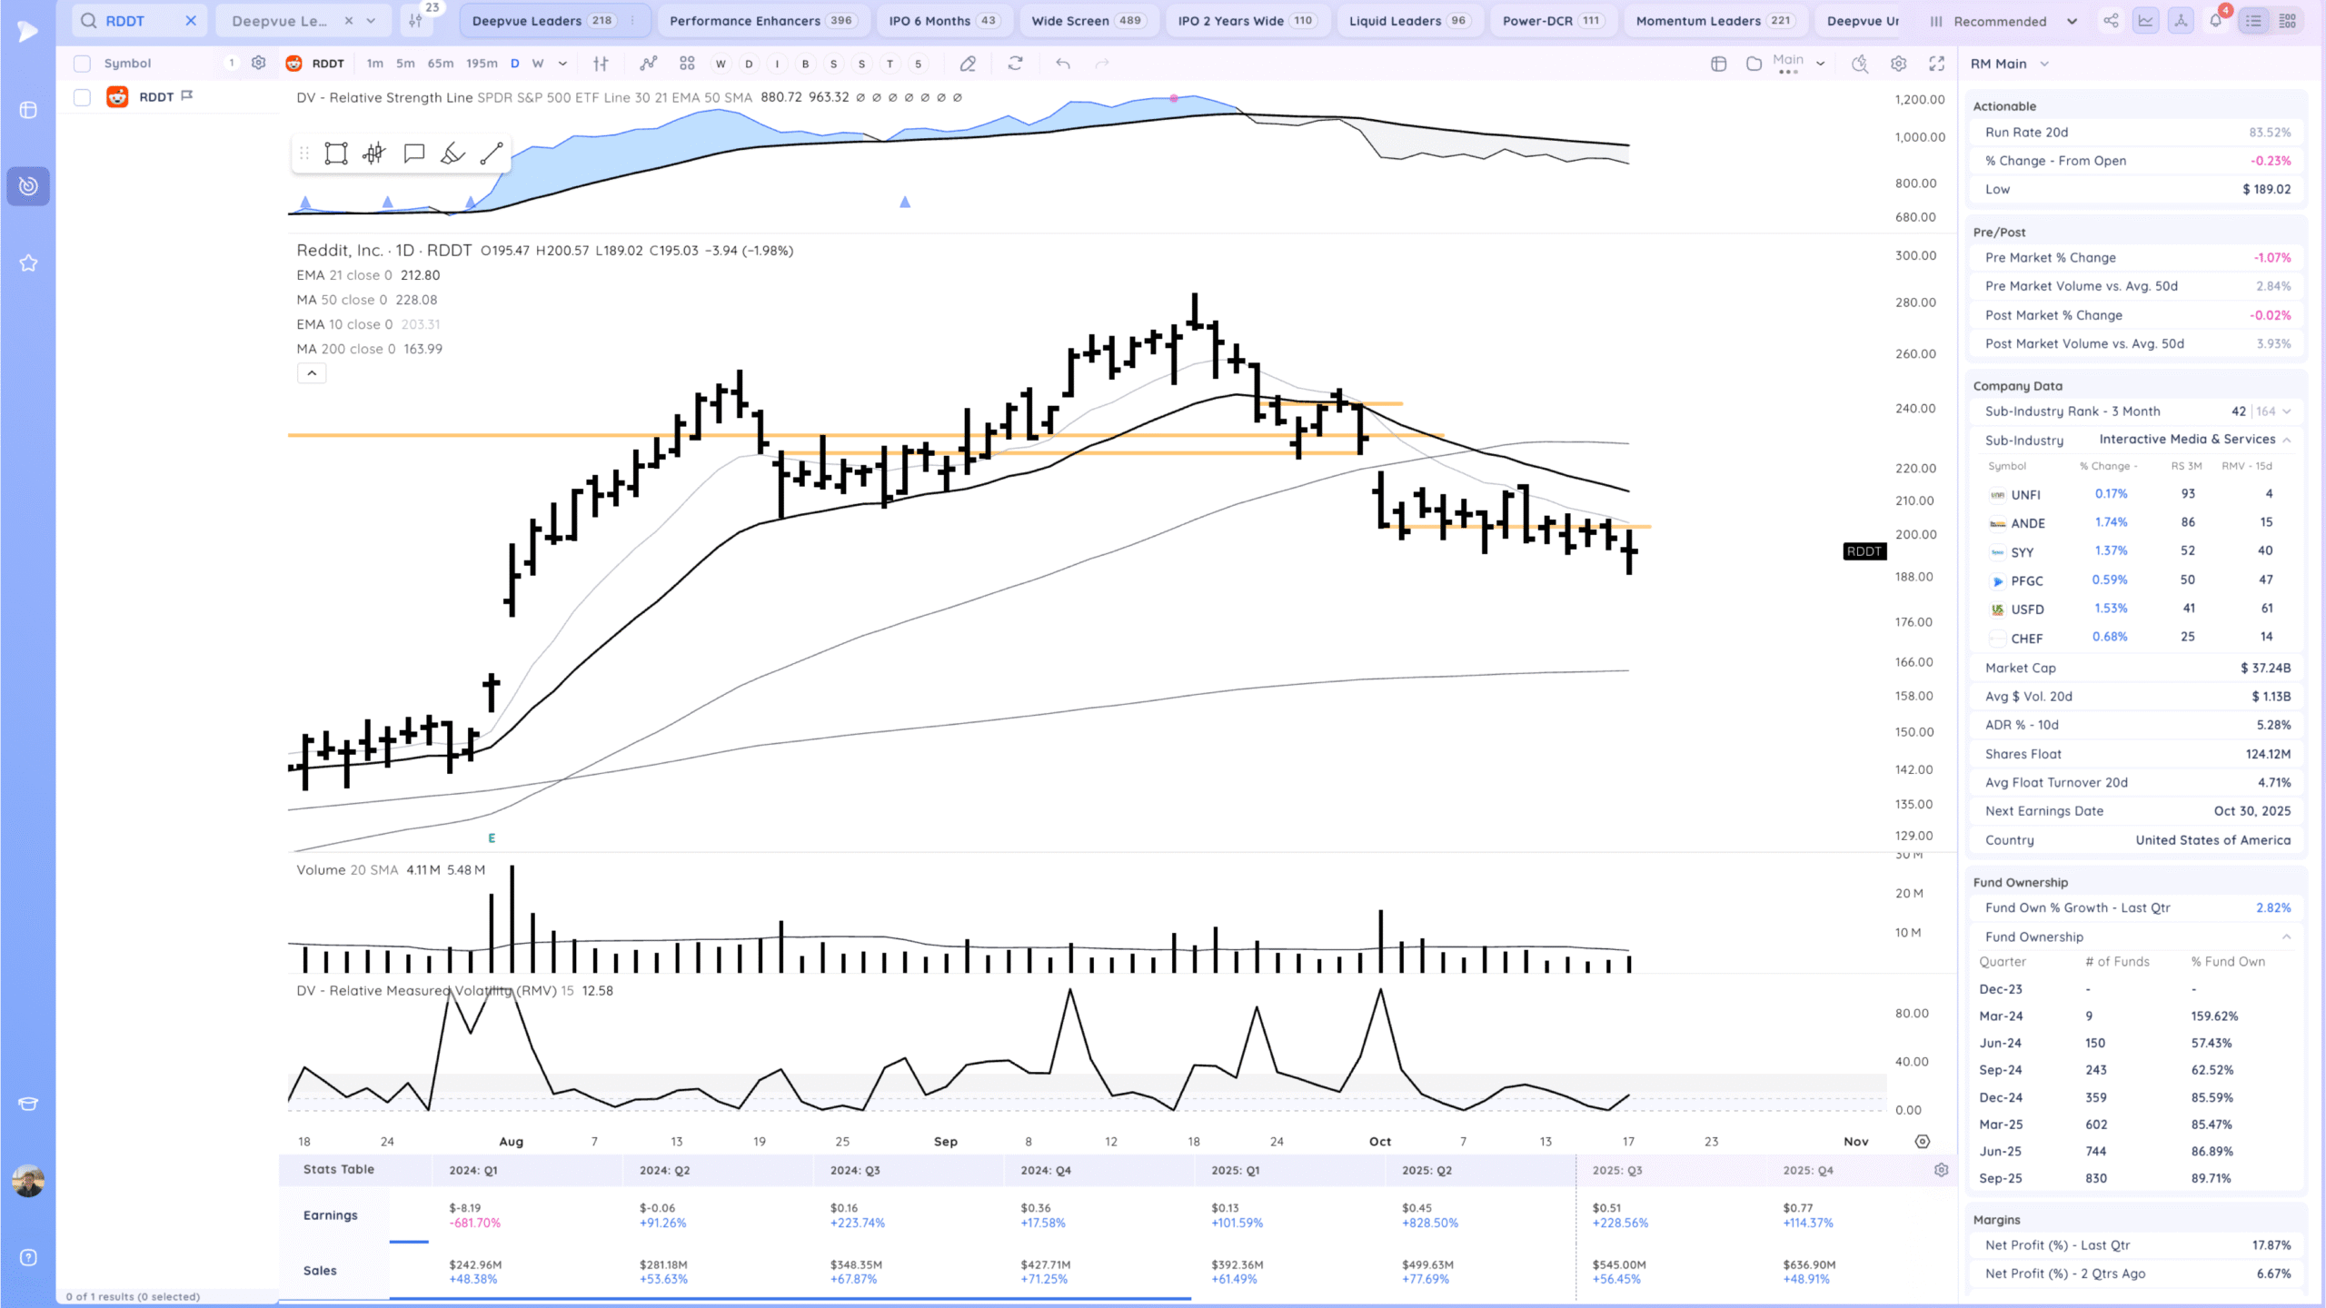The width and height of the screenshot is (2326, 1308).
Task: Click the notifications bell icon
Action: [2215, 21]
